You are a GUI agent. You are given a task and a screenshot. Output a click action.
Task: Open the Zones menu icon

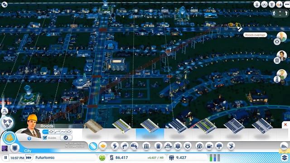(x=103, y=146)
